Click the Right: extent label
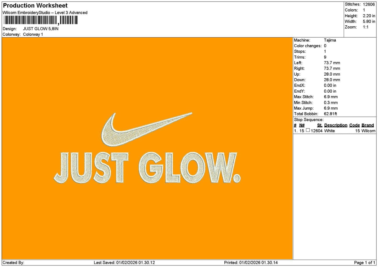This screenshot has width=378, height=267. [299, 69]
